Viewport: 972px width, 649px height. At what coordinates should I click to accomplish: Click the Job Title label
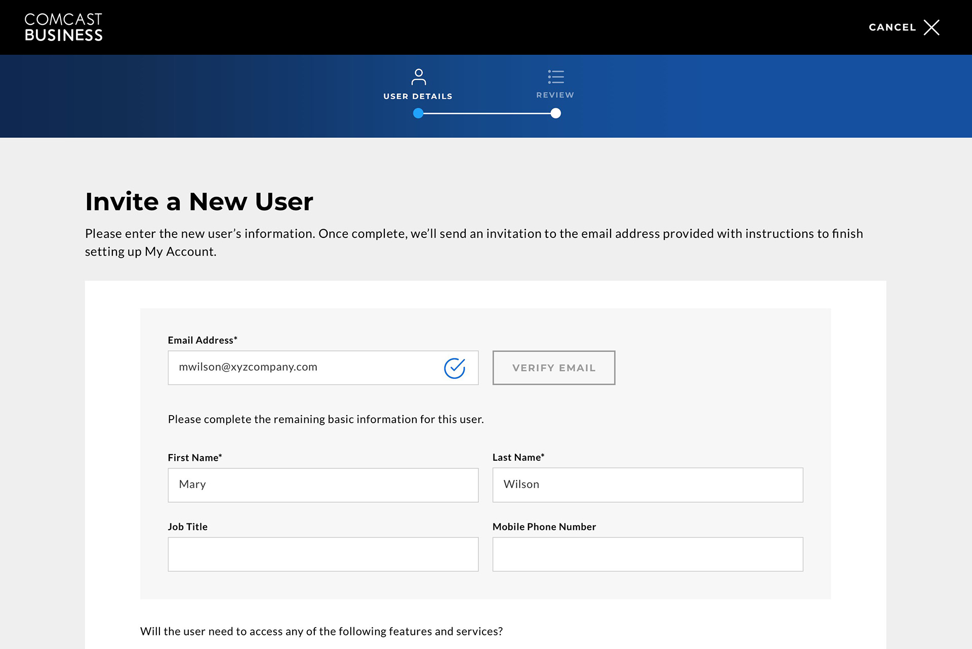[x=188, y=526]
